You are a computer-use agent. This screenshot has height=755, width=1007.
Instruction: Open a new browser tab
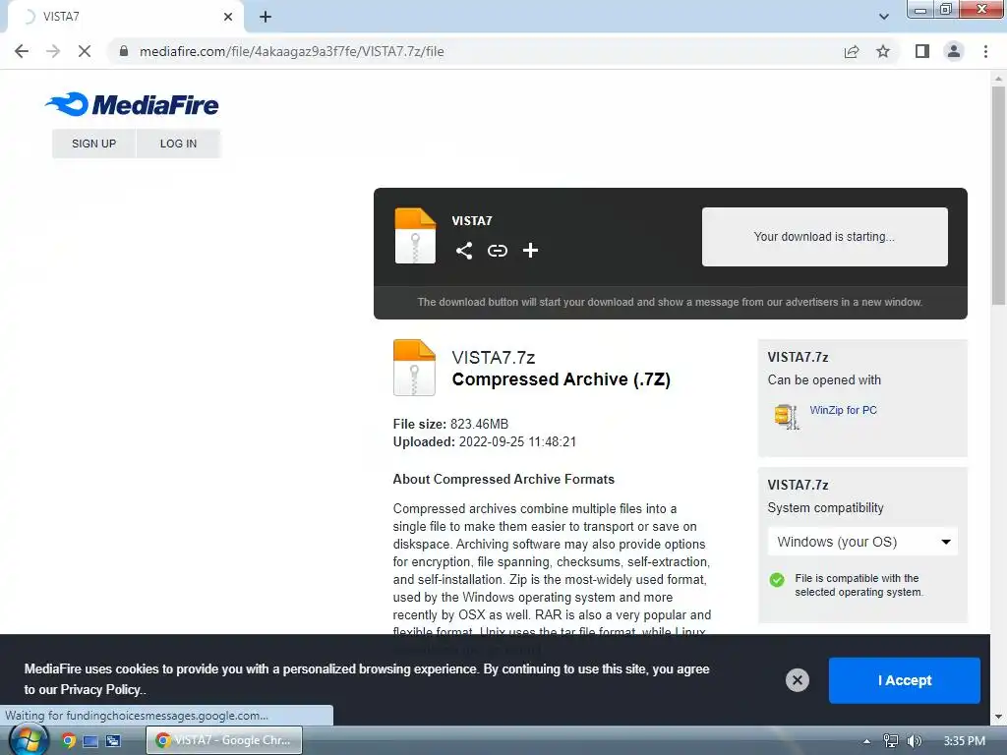(266, 17)
